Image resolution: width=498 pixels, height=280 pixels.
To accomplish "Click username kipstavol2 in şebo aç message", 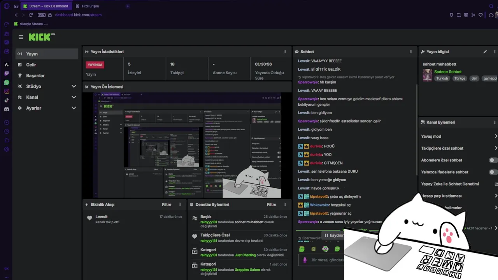I will point(319,196).
